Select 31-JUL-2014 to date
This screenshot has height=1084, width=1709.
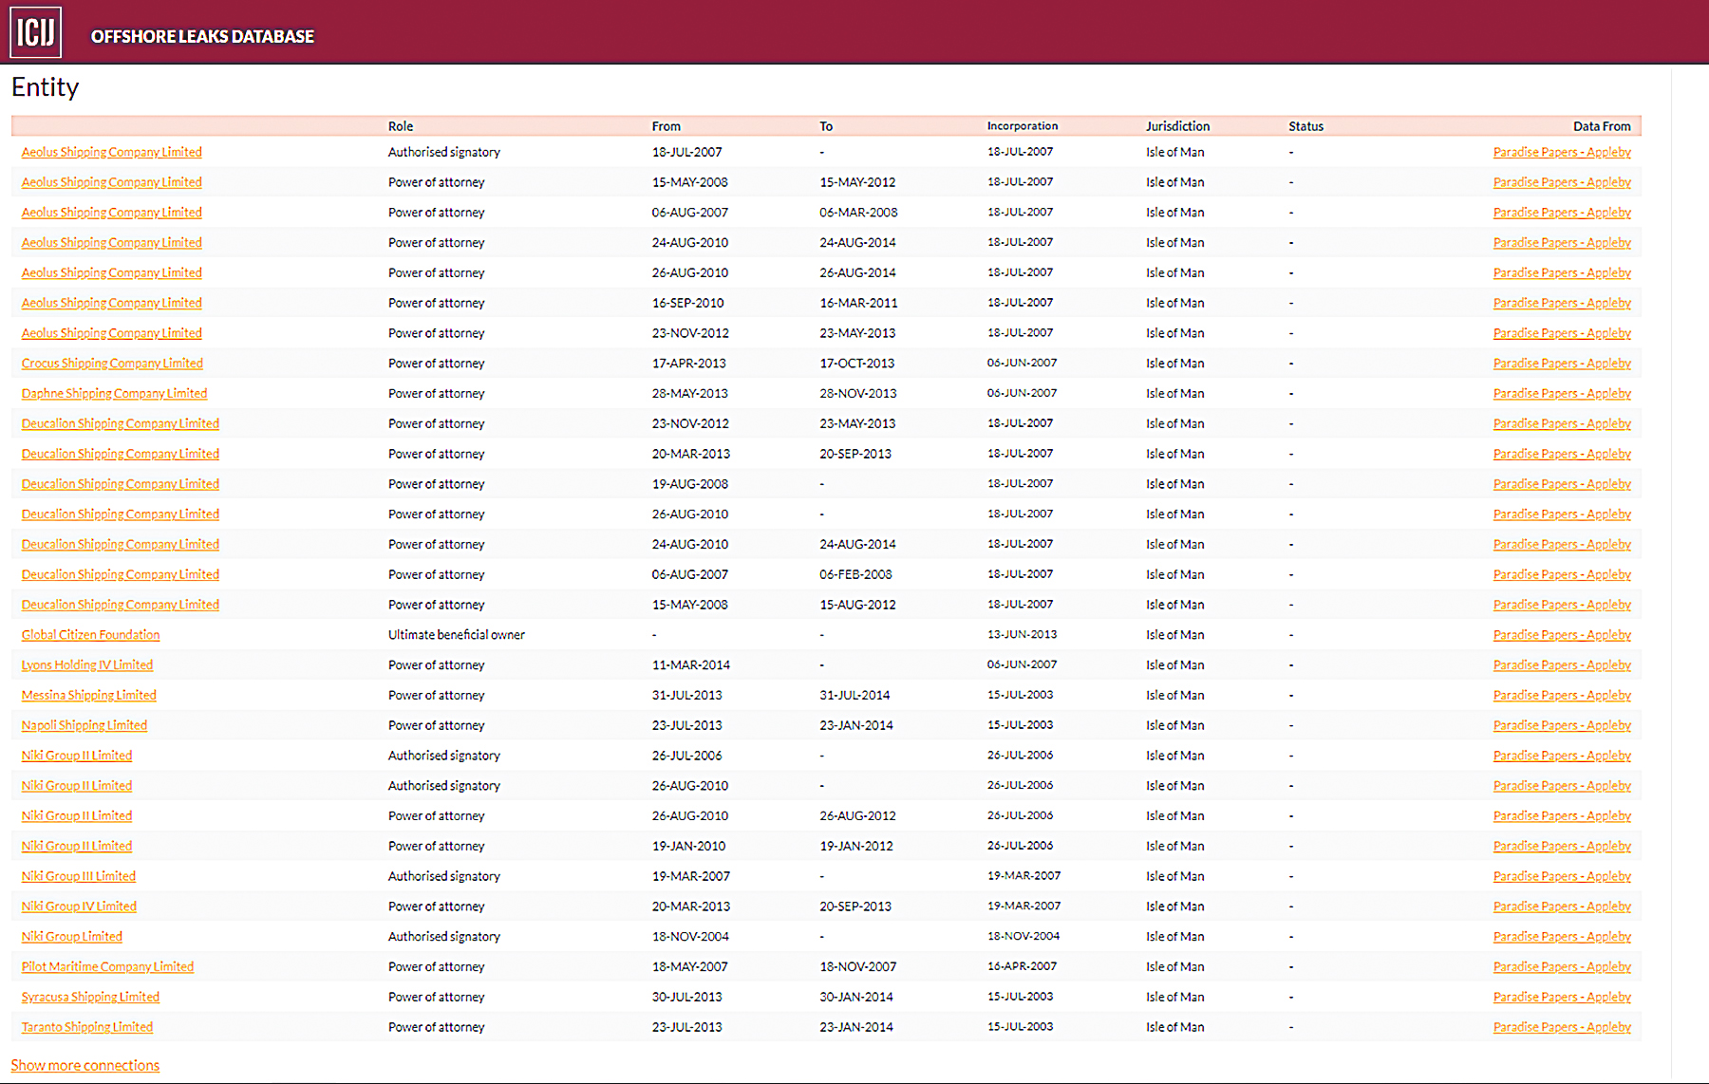tap(855, 696)
